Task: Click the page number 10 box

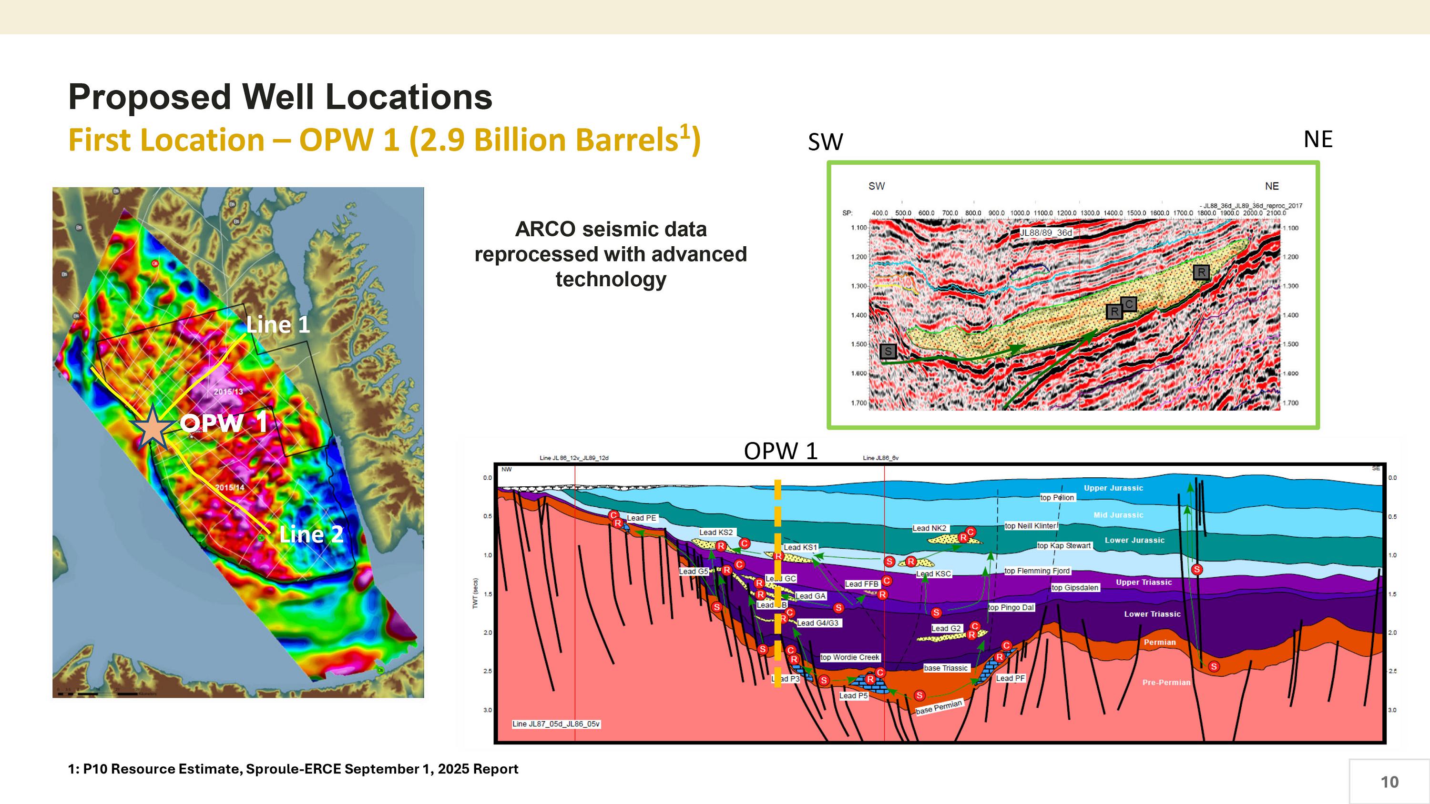Action: click(1389, 781)
